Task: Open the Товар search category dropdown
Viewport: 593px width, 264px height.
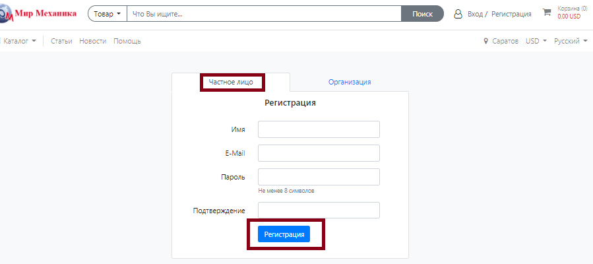Action: coord(108,14)
